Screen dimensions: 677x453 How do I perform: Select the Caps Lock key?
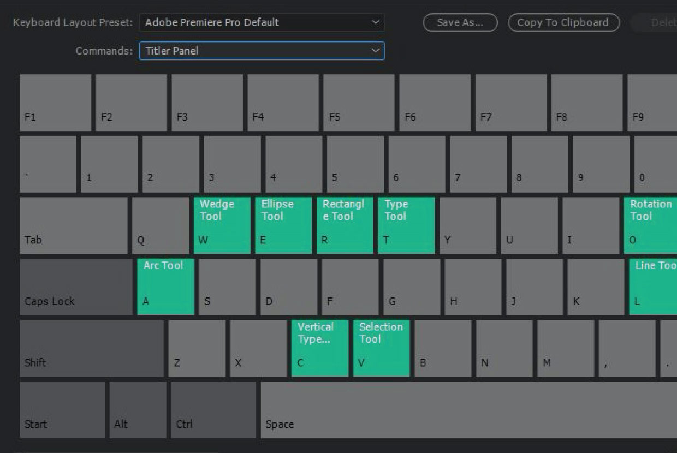coord(76,287)
